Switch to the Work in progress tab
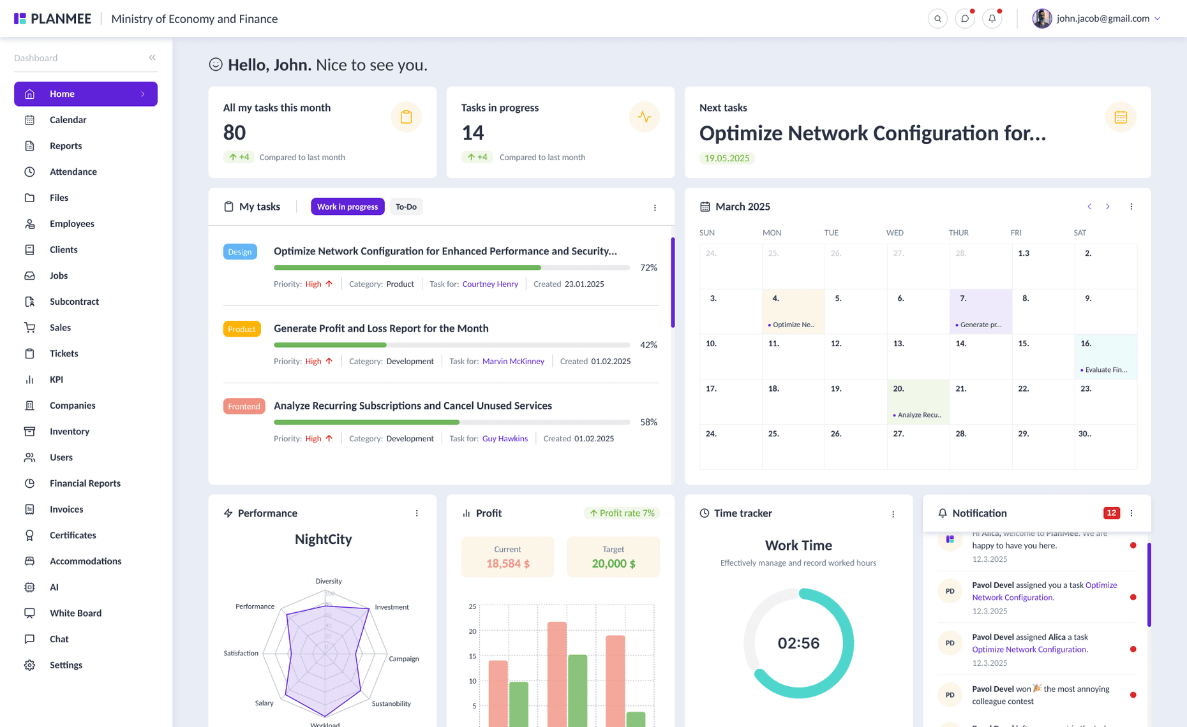Image resolution: width=1187 pixels, height=727 pixels. pos(348,207)
